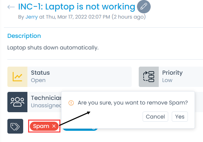Screen dimensions: 203x142
Task: Cancel the remove Spam confirmation
Action: 155,117
